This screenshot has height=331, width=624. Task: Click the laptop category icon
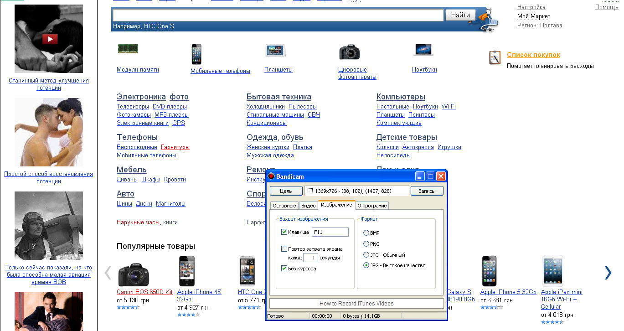tap(423, 49)
